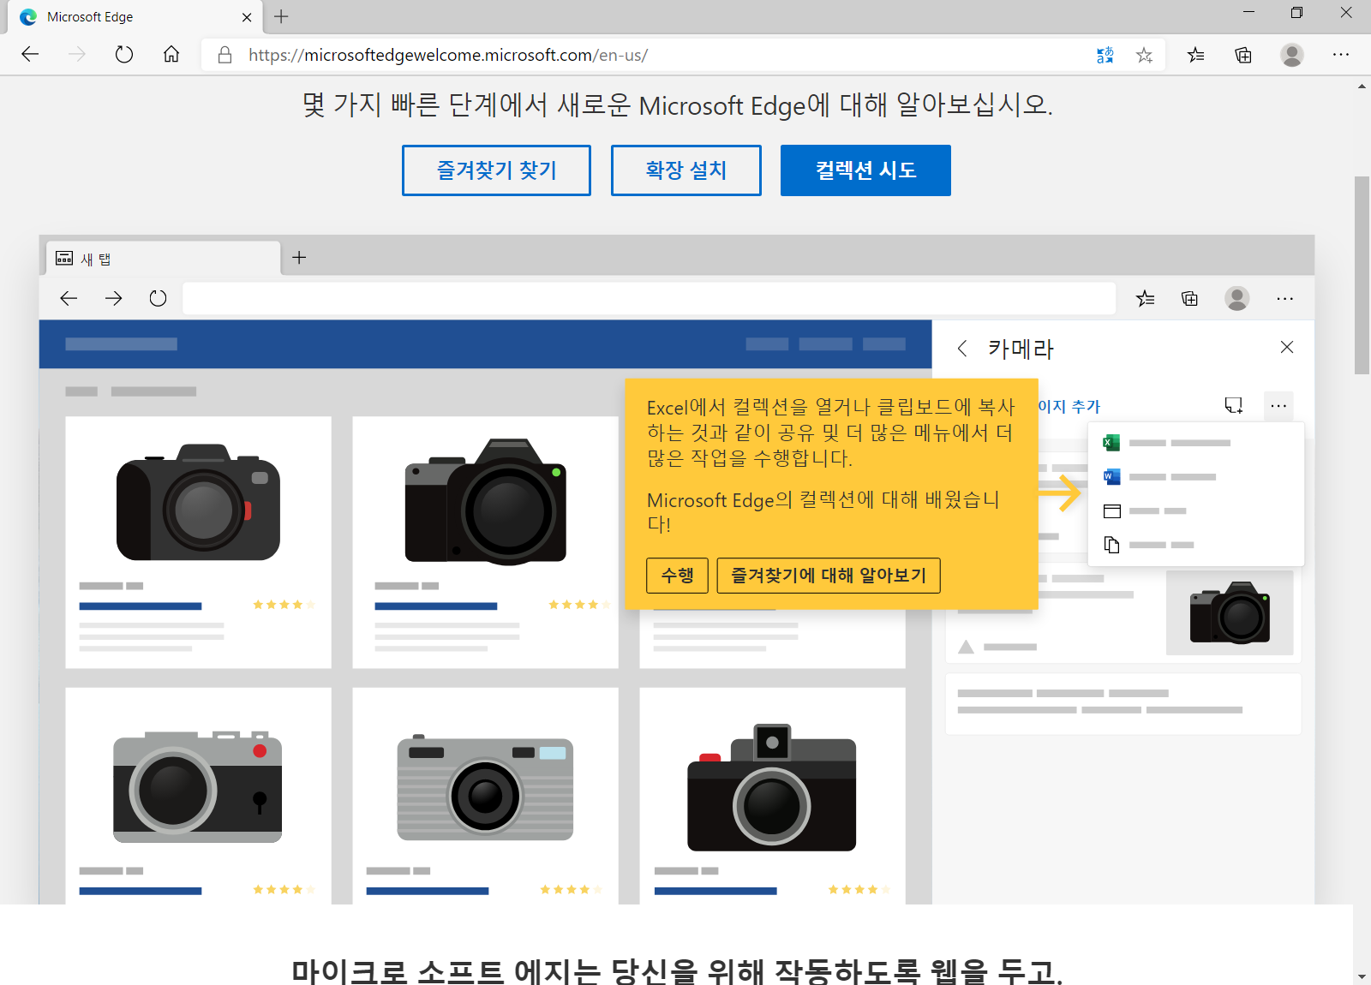1371x985 pixels.
Task: Open a new browser tab with plus
Action: tap(281, 16)
